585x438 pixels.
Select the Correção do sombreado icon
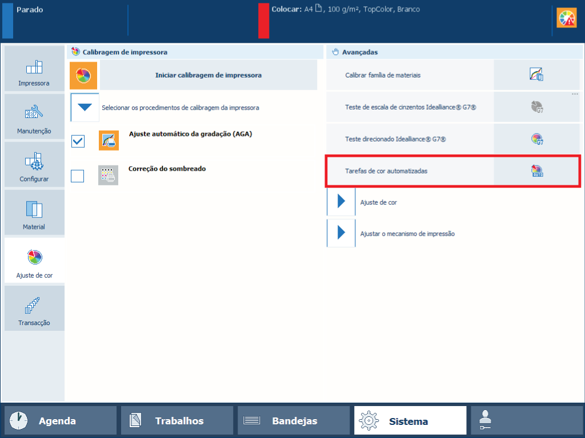pyautogui.click(x=108, y=175)
